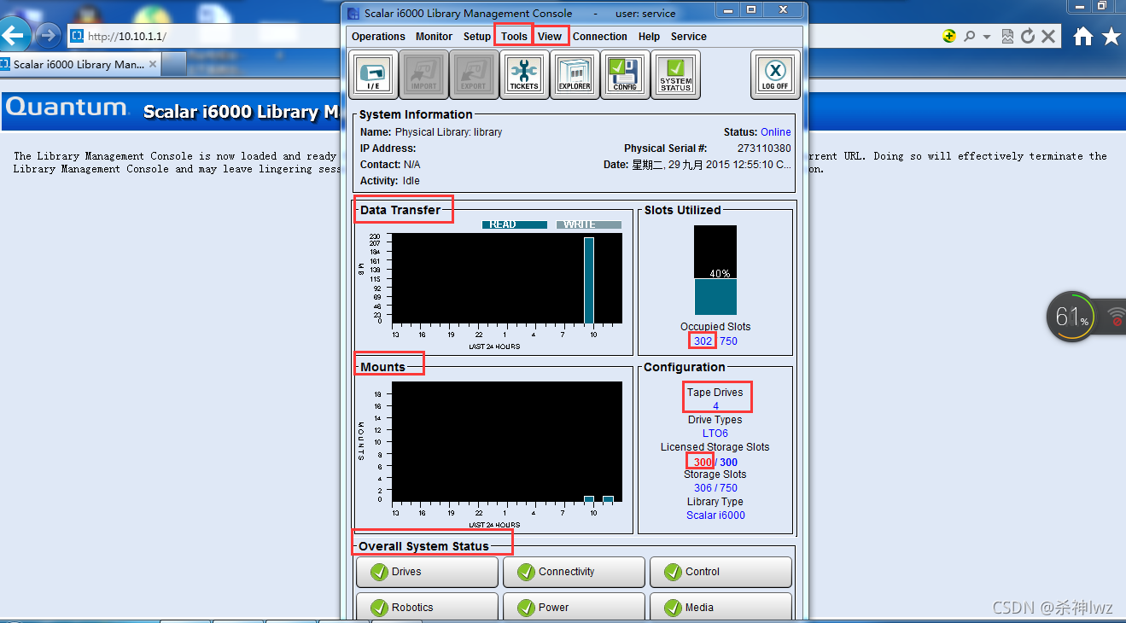The image size is (1126, 623).
Task: Open the address bar dropdown arrow
Action: point(987,37)
